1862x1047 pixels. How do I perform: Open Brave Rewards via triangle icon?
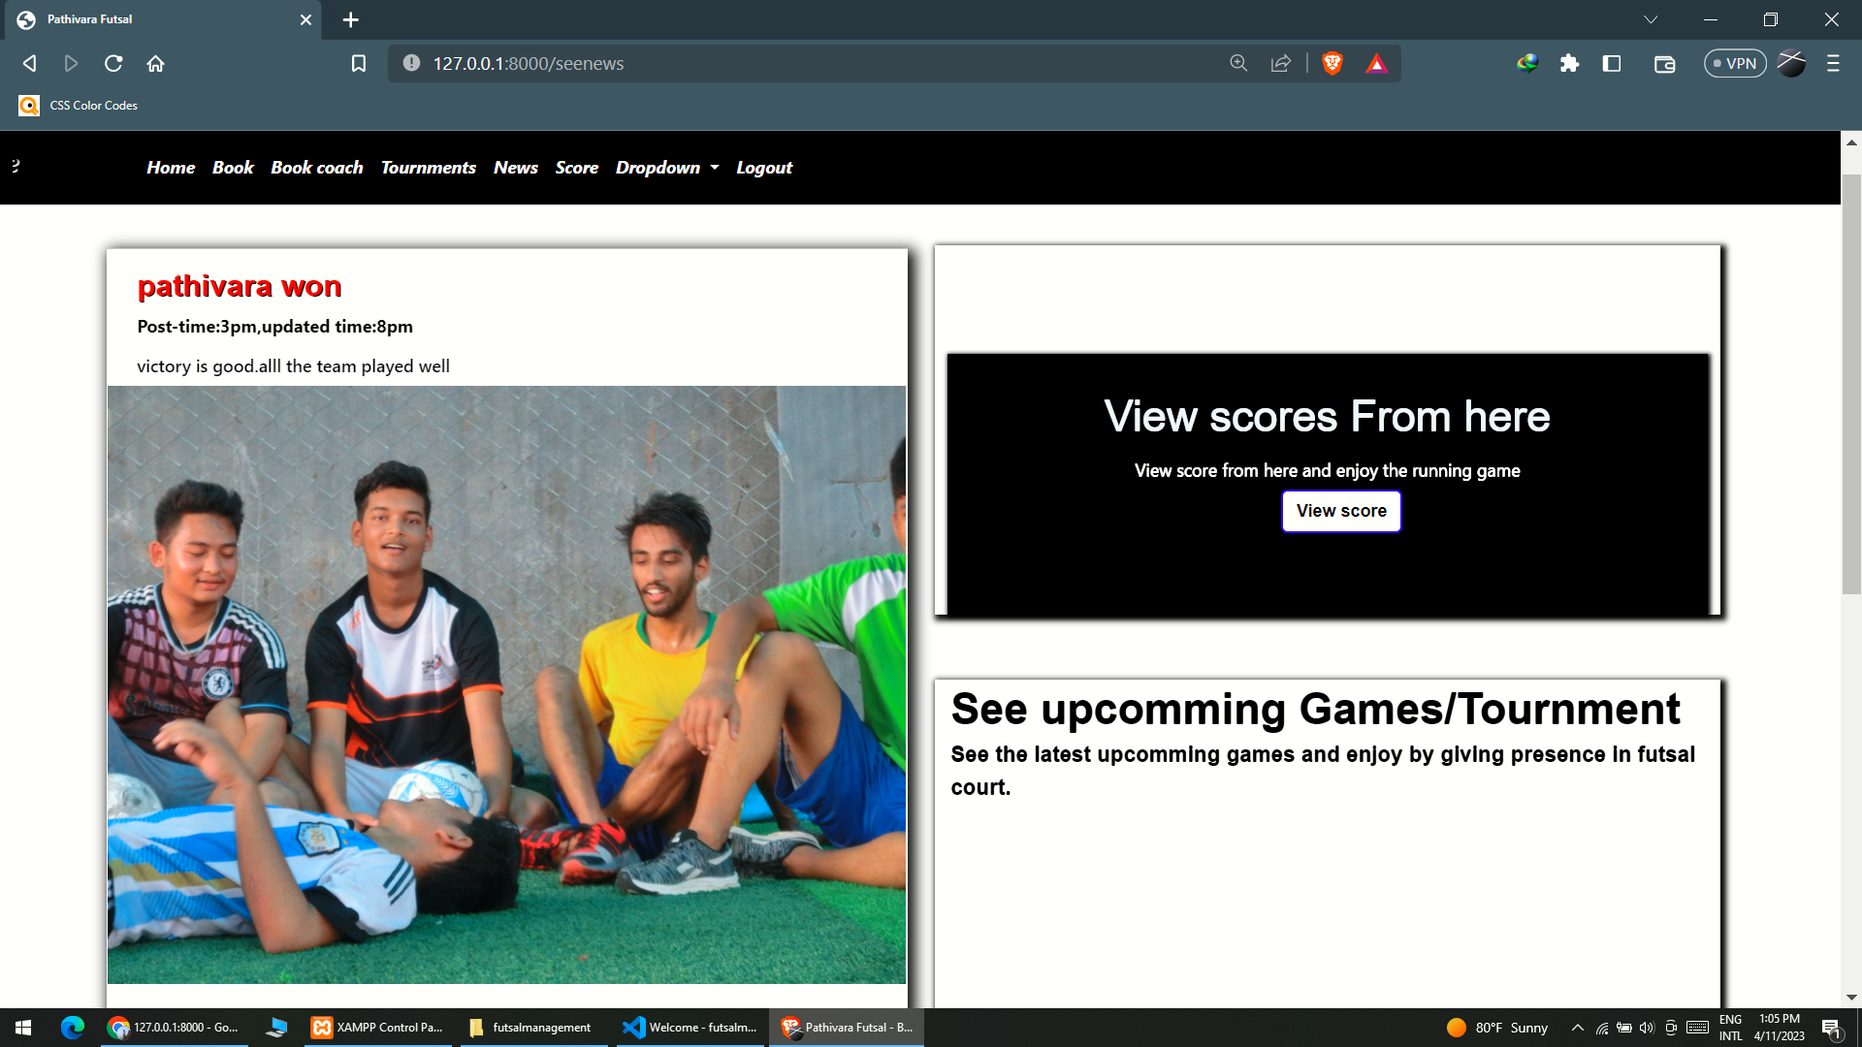click(x=1377, y=63)
